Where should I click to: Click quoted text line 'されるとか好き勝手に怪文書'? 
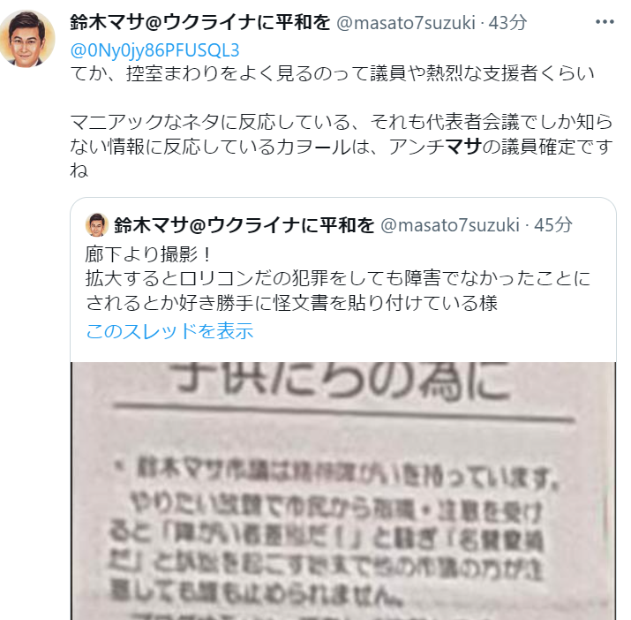pos(291,303)
